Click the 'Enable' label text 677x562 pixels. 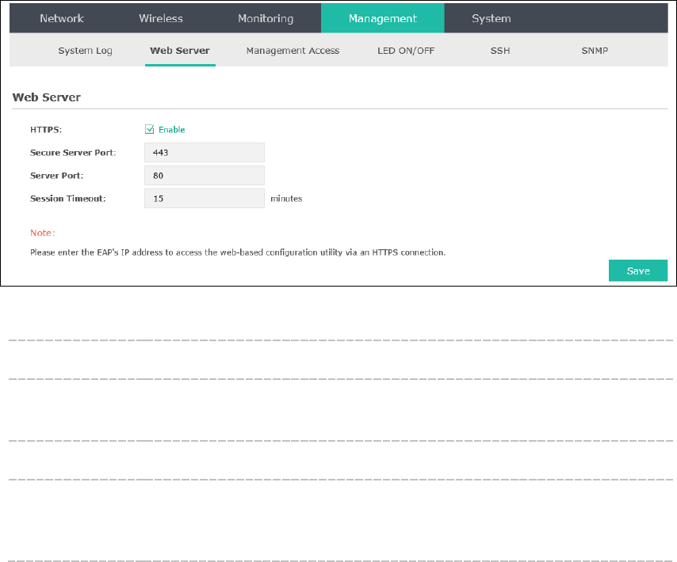pos(172,129)
